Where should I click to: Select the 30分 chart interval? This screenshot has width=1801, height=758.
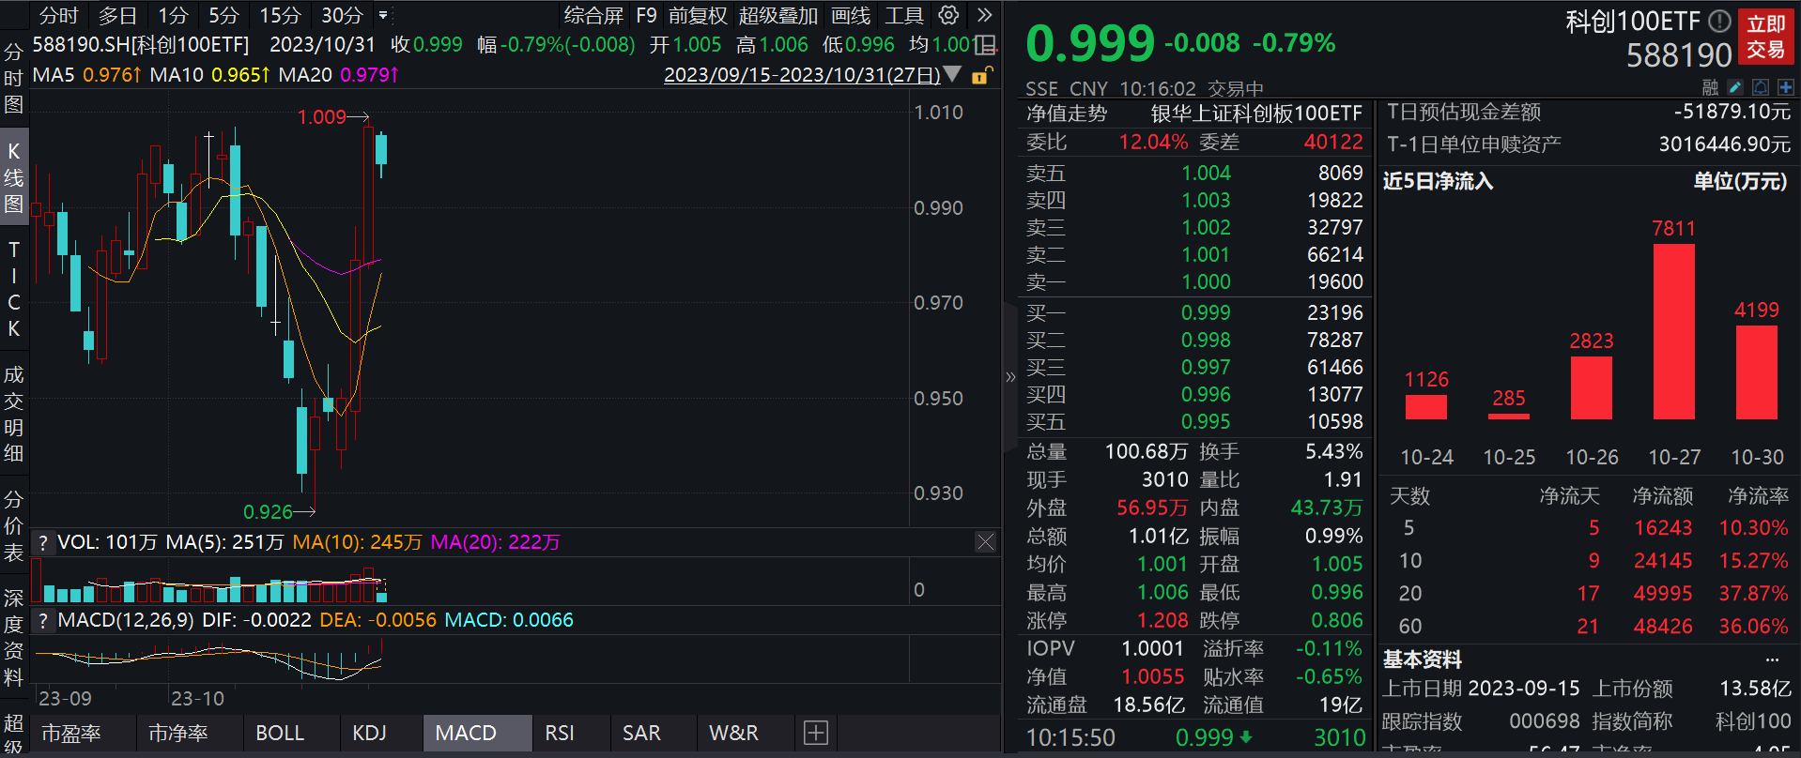click(x=342, y=15)
